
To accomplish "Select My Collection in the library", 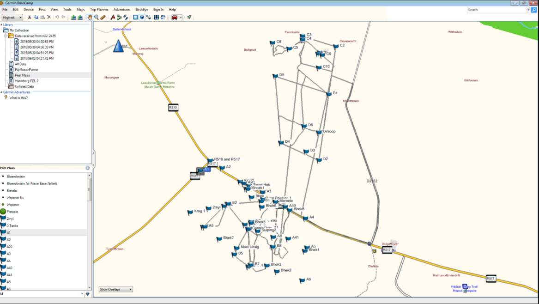I will (19, 30).
